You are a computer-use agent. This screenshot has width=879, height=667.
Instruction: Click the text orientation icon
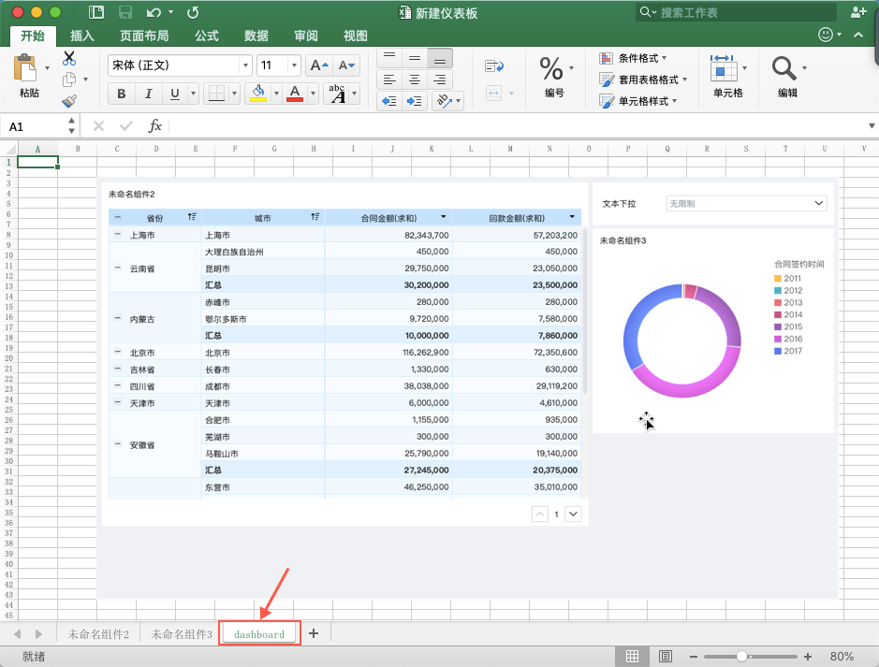(445, 101)
